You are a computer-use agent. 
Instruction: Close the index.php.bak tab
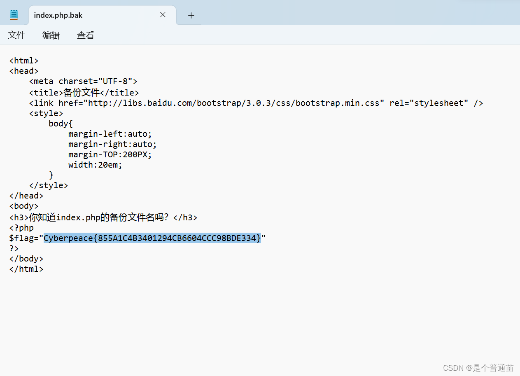(163, 14)
